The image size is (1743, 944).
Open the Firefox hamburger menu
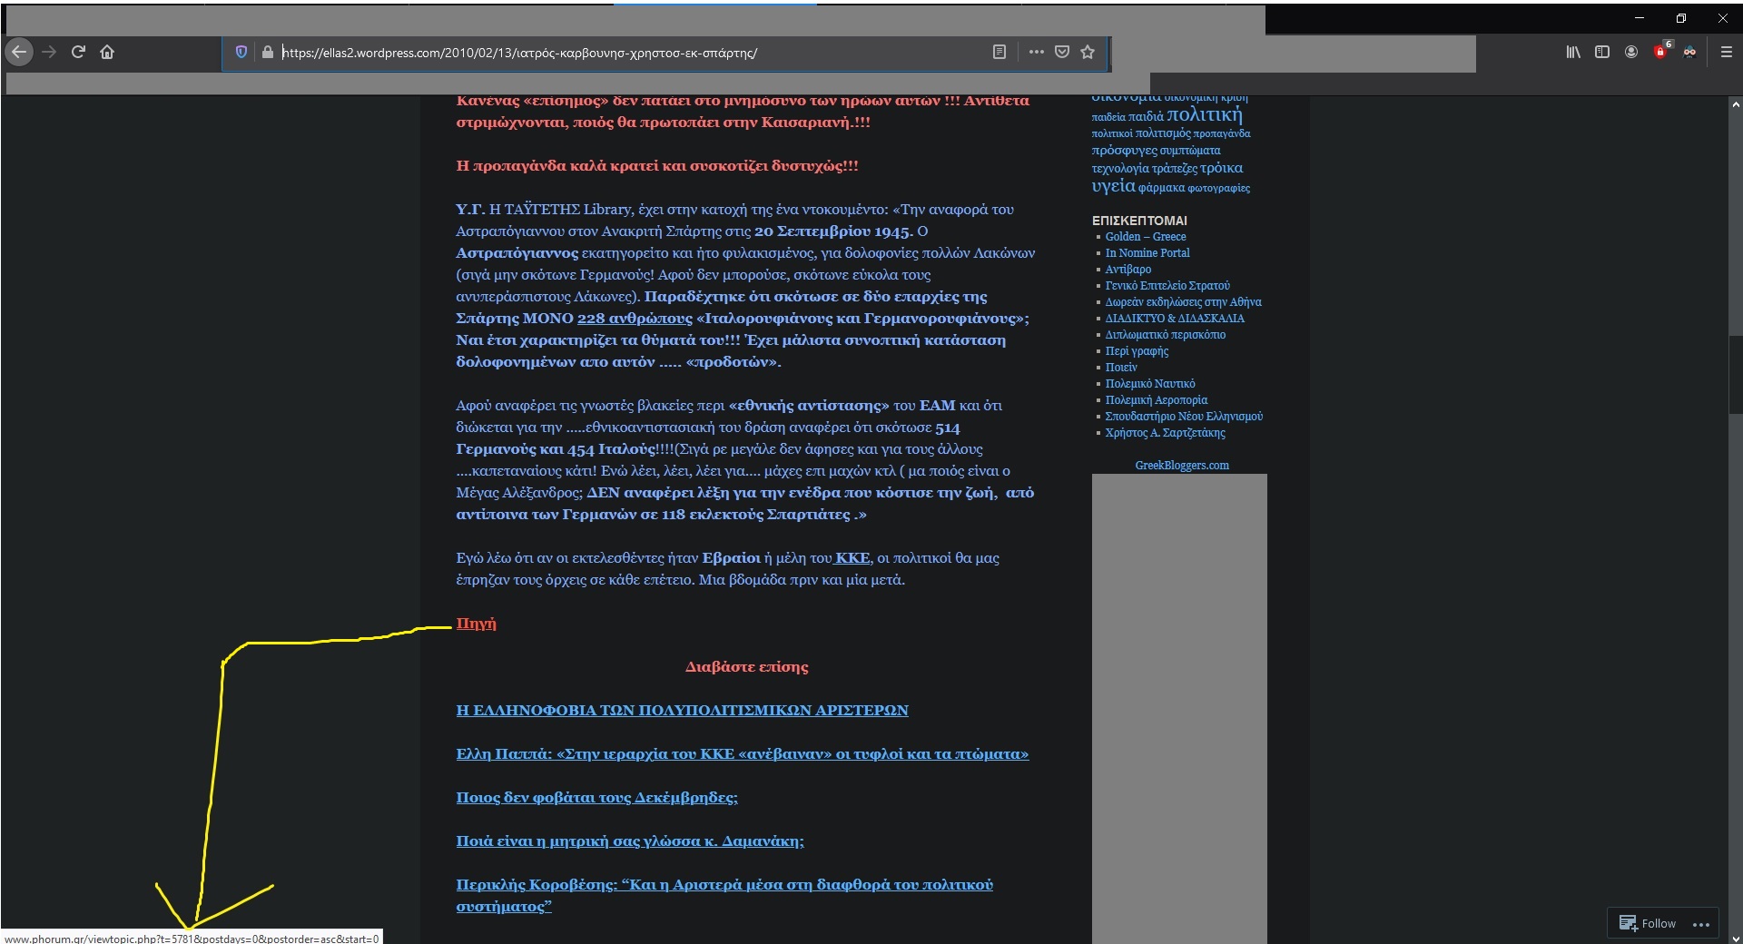pos(1727,52)
